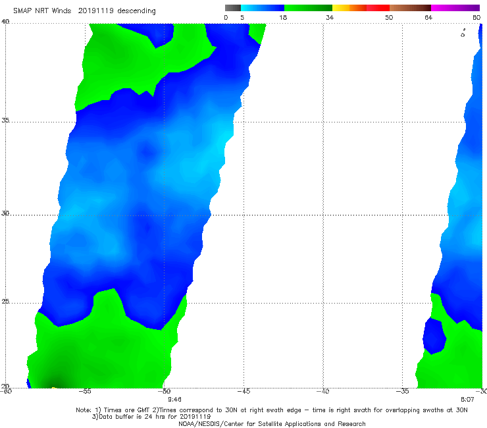Click the 'NOAA/NESDIS/Center for Satellite Applications and Research' credit
Viewport: 487px width, 428px height.
tap(272, 423)
